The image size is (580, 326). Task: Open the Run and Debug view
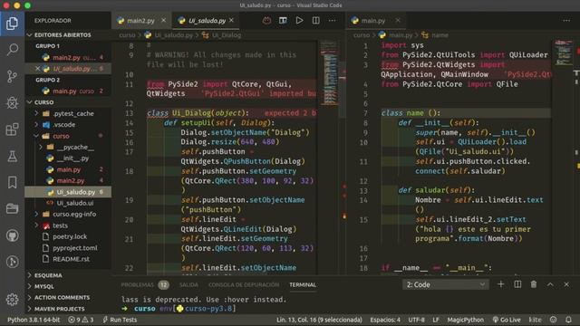[x=12, y=102]
